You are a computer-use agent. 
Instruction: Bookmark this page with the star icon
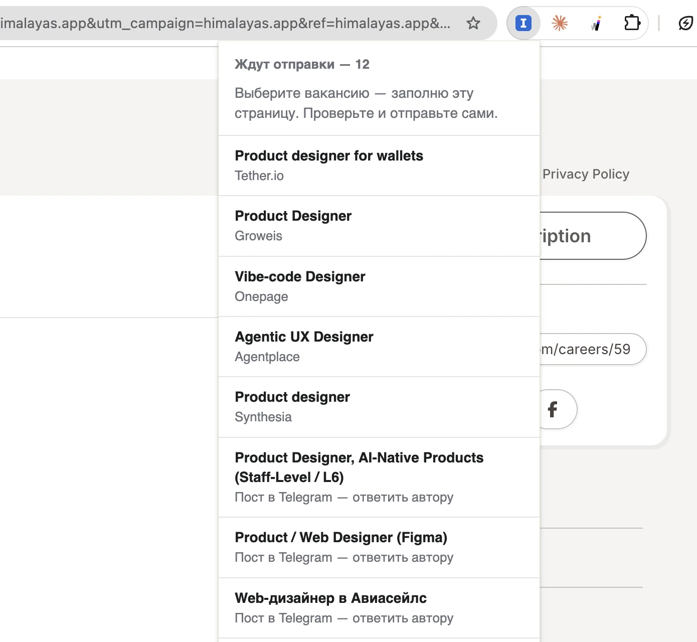(473, 23)
